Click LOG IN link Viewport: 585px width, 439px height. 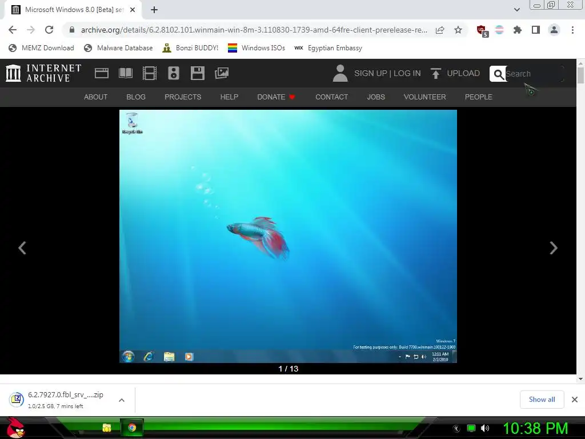[x=407, y=73]
